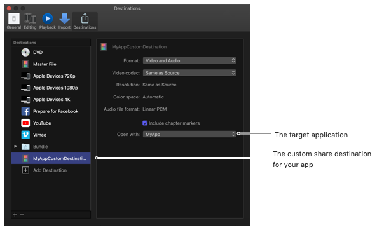The image size is (377, 230).
Task: Toggle Include chapter markers checkbox
Action: [x=145, y=123]
